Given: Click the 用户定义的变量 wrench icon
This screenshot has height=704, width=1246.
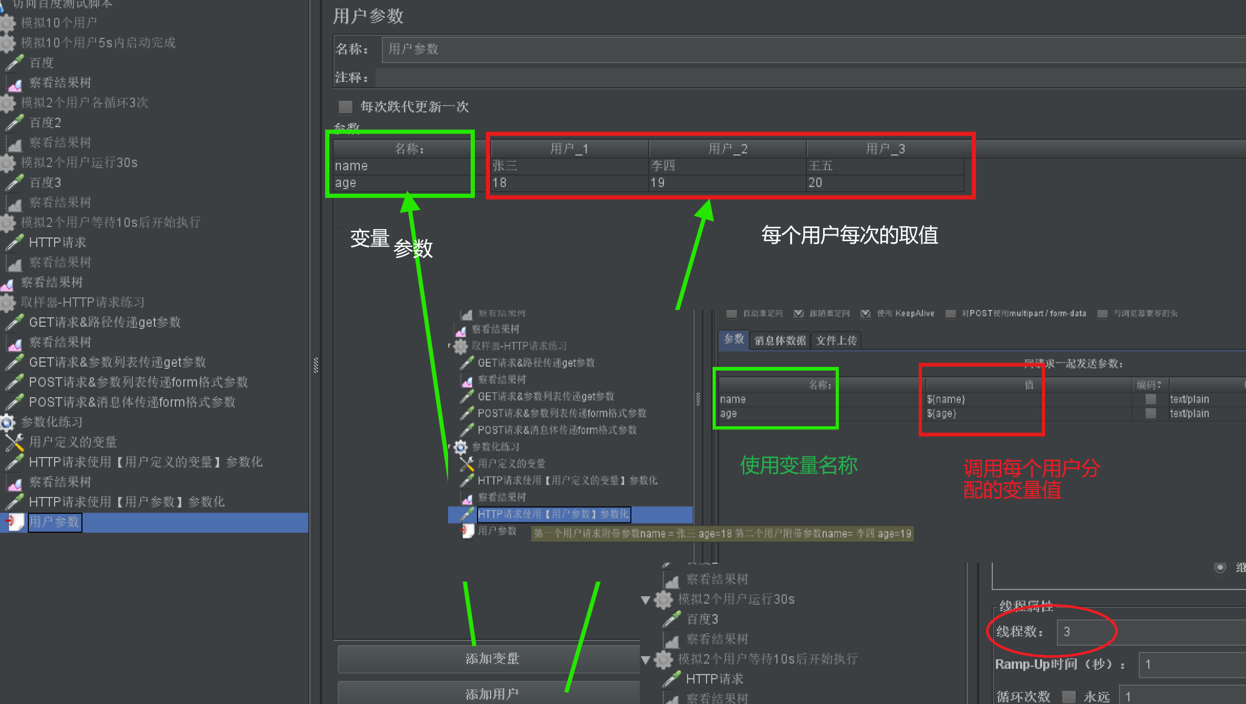Looking at the screenshot, I should [x=15, y=442].
